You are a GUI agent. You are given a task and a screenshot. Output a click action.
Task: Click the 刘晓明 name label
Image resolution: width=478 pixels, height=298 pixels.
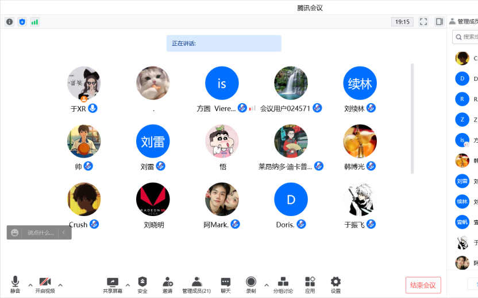[154, 225]
